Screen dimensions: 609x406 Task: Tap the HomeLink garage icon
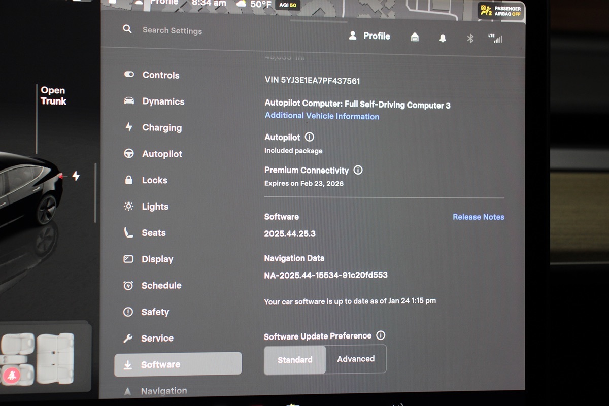point(415,37)
